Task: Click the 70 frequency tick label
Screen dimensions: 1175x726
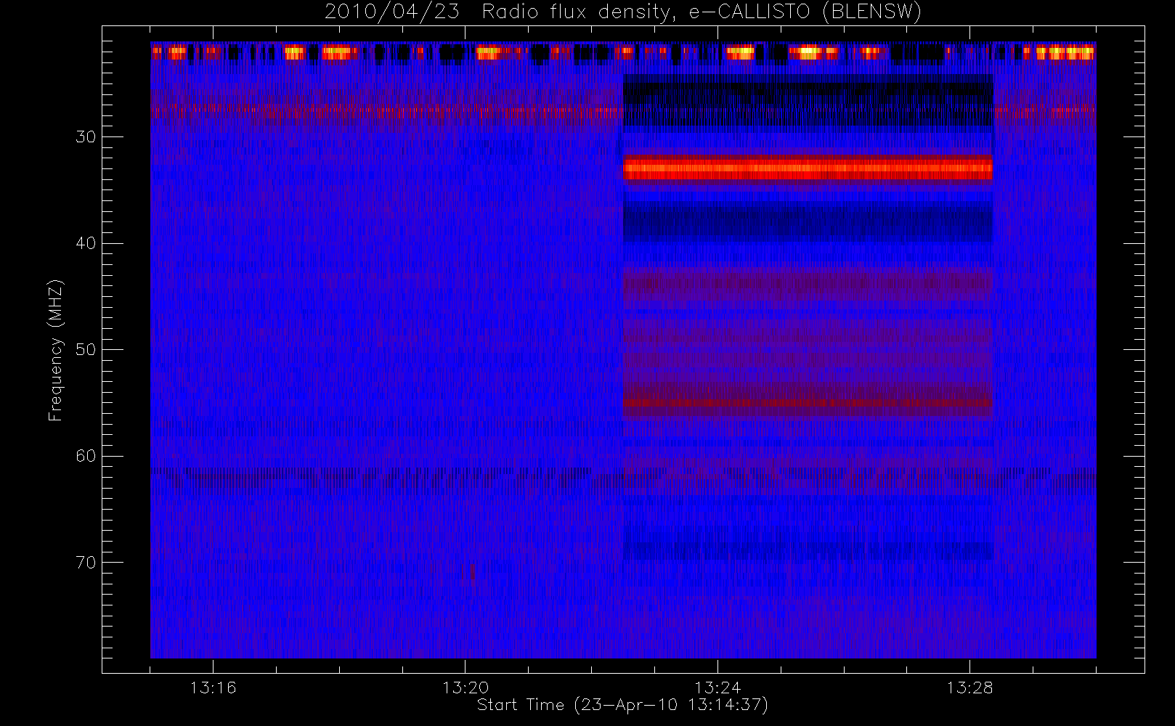Action: [86, 563]
